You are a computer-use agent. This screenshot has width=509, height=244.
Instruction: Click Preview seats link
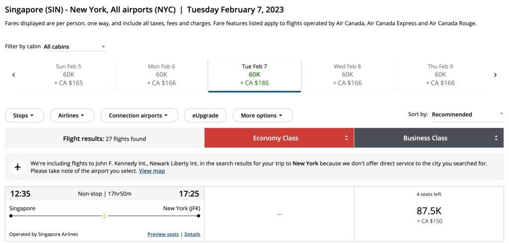tap(163, 234)
